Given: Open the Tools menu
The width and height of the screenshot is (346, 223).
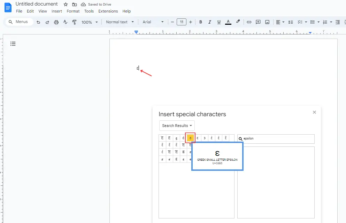Looking at the screenshot, I should (x=89, y=11).
